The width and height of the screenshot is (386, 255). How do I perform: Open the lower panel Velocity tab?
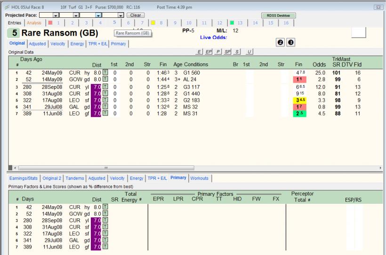(x=117, y=178)
